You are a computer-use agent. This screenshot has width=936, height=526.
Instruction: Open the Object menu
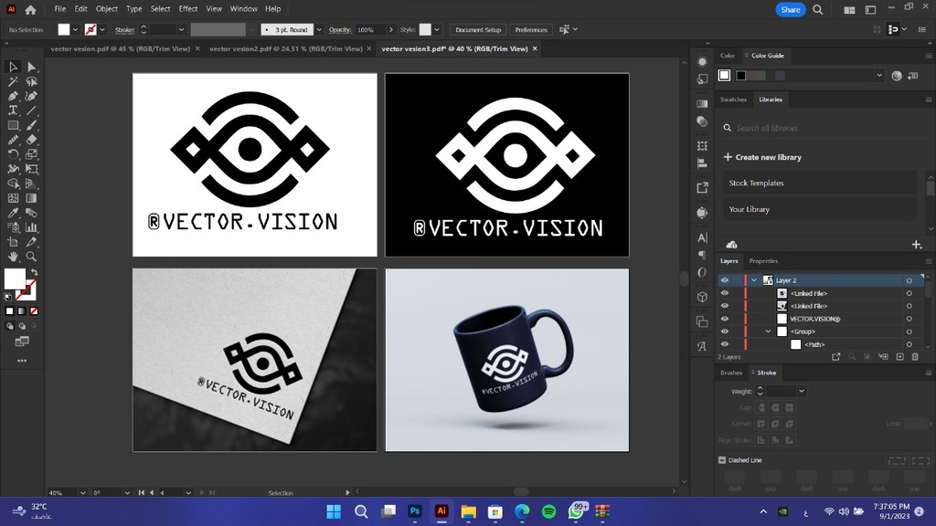106,9
